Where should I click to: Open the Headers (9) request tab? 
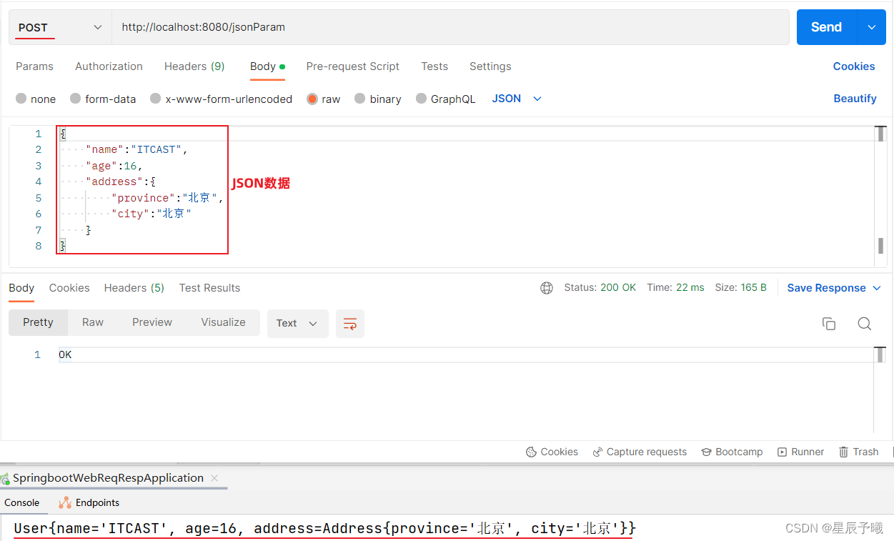[194, 66]
